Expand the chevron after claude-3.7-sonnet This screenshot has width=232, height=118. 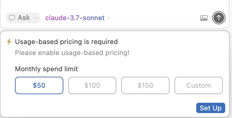coord(109,18)
